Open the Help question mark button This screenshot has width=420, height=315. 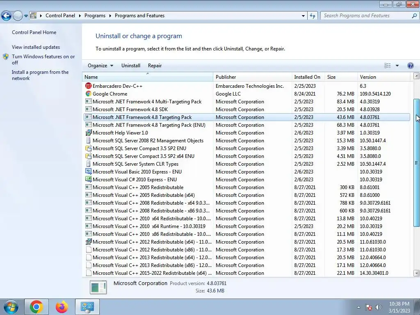click(x=410, y=66)
